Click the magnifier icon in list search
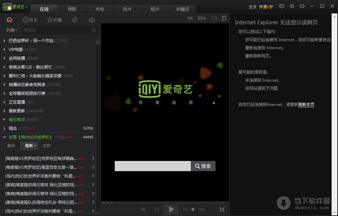 click(x=94, y=30)
